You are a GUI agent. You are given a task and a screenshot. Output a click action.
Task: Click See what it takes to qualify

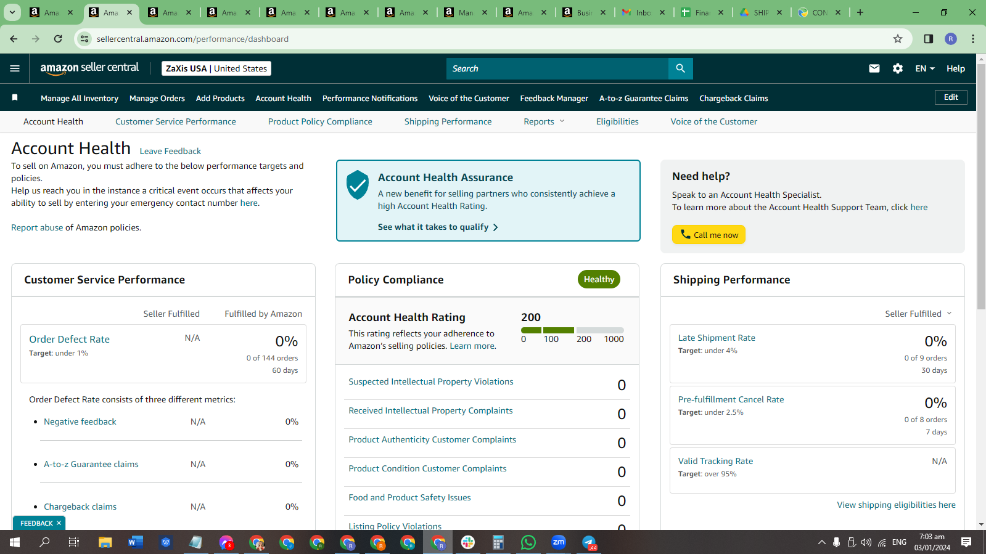(x=438, y=227)
